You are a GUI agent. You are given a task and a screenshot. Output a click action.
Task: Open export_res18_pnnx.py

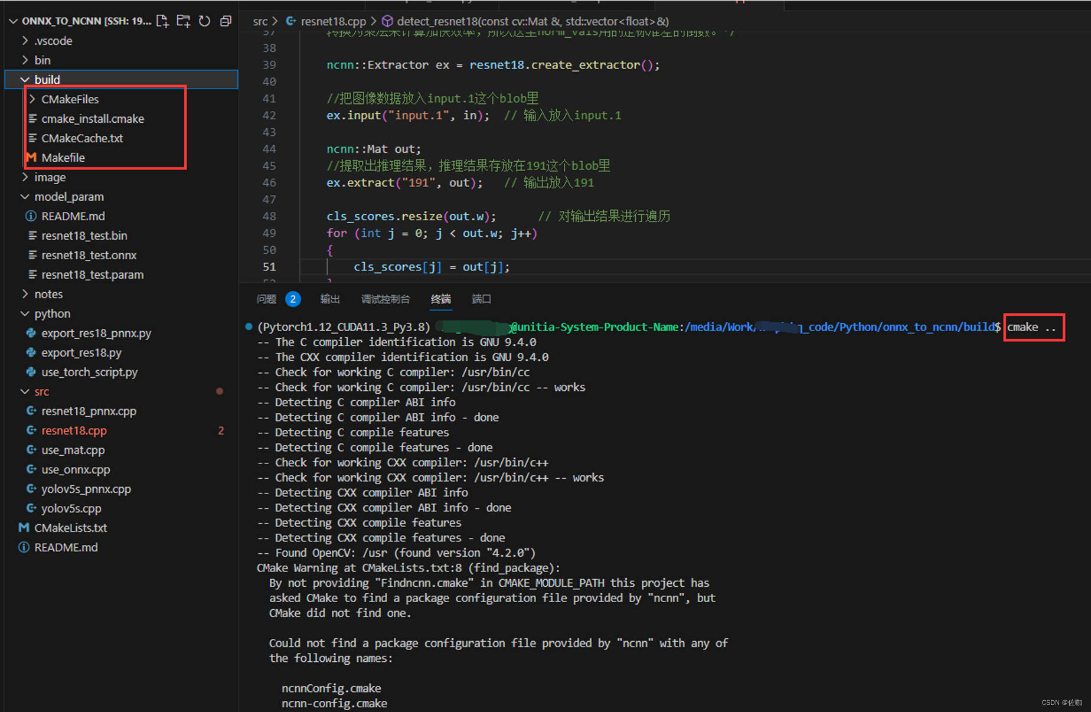point(96,333)
